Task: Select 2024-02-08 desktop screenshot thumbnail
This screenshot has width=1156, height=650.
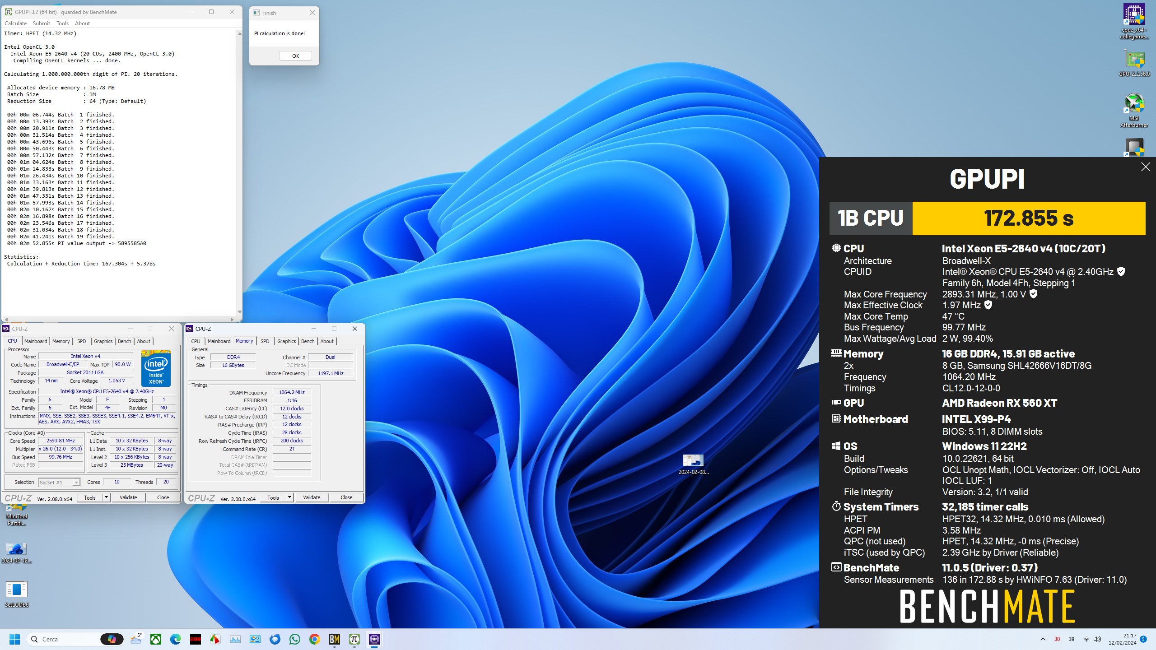Action: (693, 464)
